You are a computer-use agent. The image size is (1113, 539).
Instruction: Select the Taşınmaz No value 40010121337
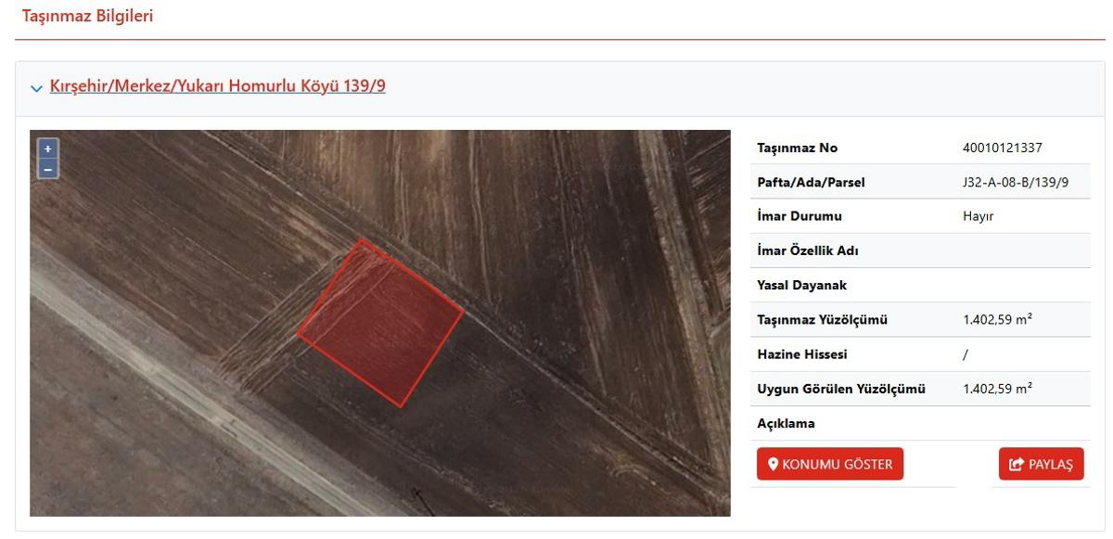pyautogui.click(x=1004, y=148)
